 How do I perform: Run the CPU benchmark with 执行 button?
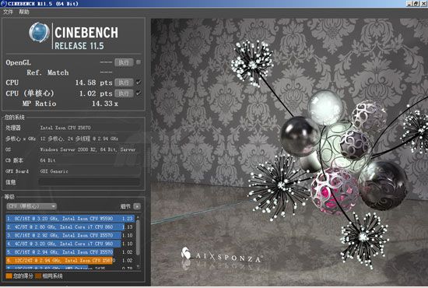tap(124, 83)
